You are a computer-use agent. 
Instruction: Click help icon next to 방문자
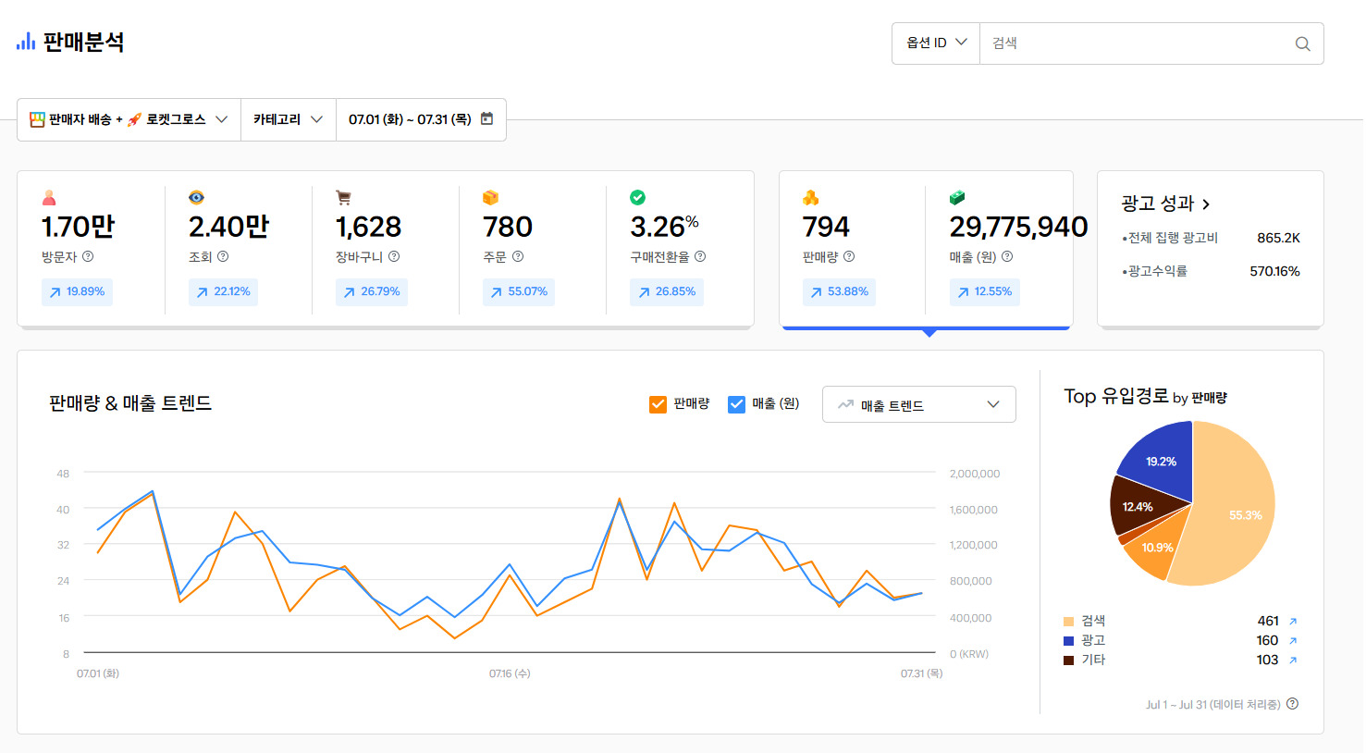(88, 256)
